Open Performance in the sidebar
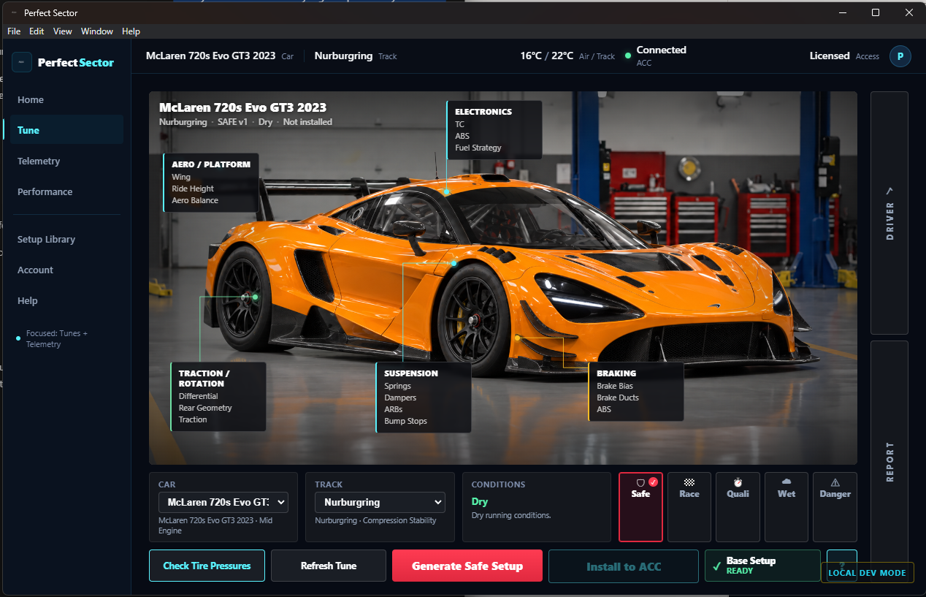926x597 pixels. click(66, 191)
